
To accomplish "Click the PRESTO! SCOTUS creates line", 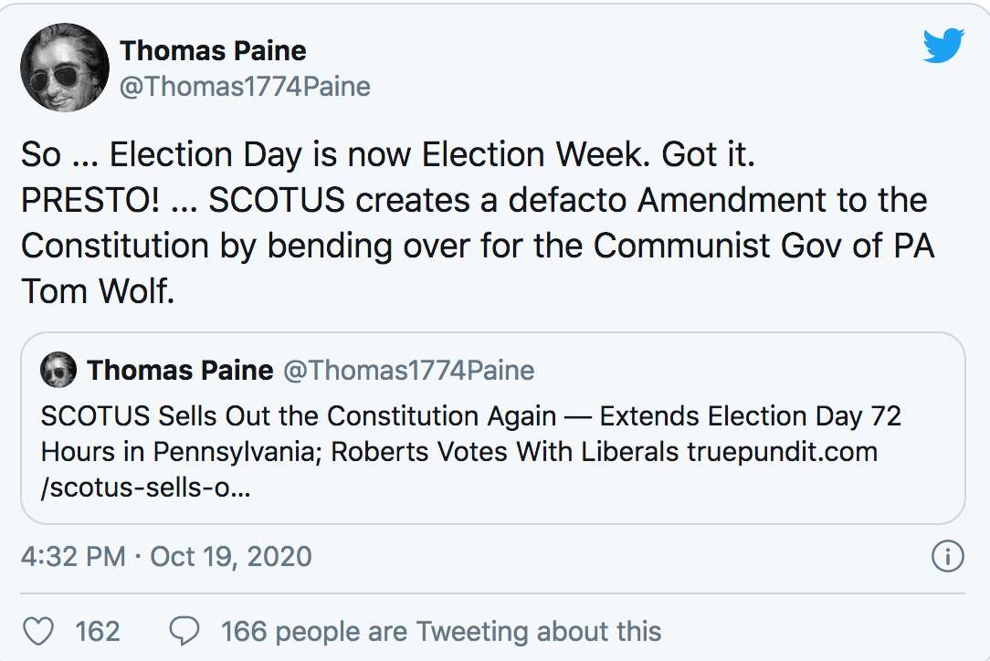I will [x=473, y=200].
